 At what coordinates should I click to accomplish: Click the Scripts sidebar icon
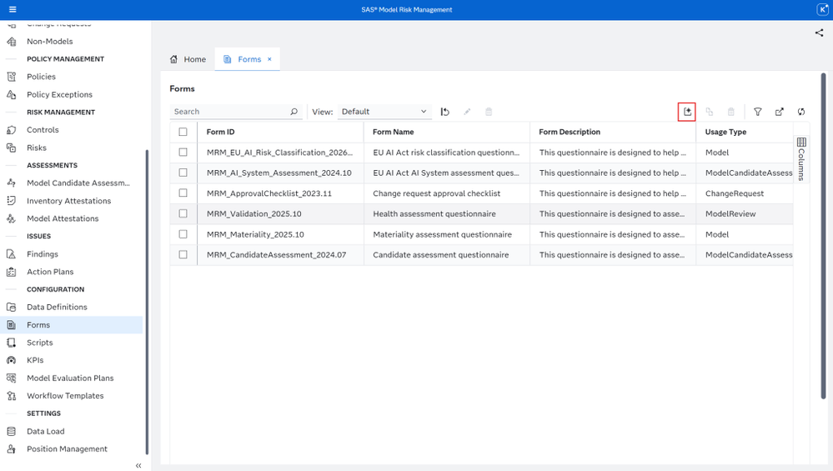coord(11,343)
